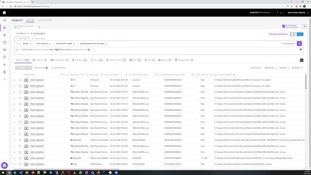Select the Files results tab
This screenshot has width=311, height=175.
click(x=97, y=60)
